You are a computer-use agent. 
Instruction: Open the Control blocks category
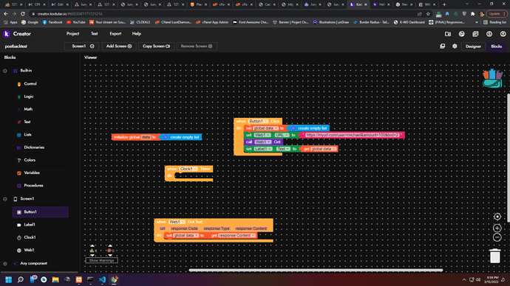[30, 83]
